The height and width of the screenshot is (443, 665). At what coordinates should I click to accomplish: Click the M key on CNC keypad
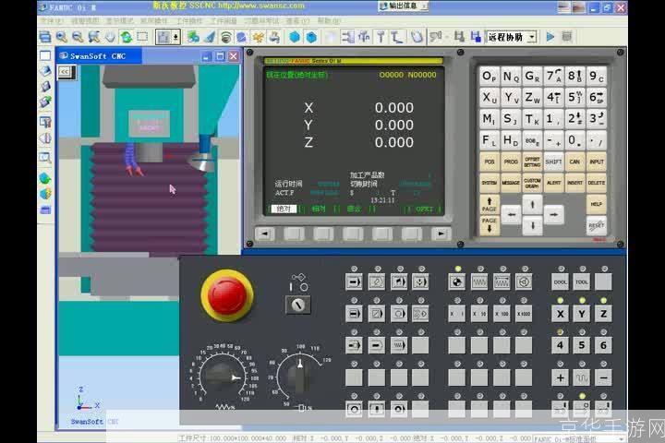coord(490,119)
